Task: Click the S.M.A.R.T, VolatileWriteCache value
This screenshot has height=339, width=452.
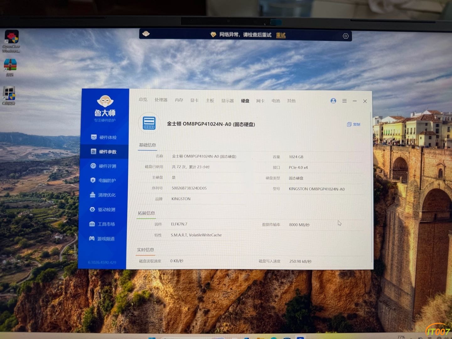Action: click(196, 235)
